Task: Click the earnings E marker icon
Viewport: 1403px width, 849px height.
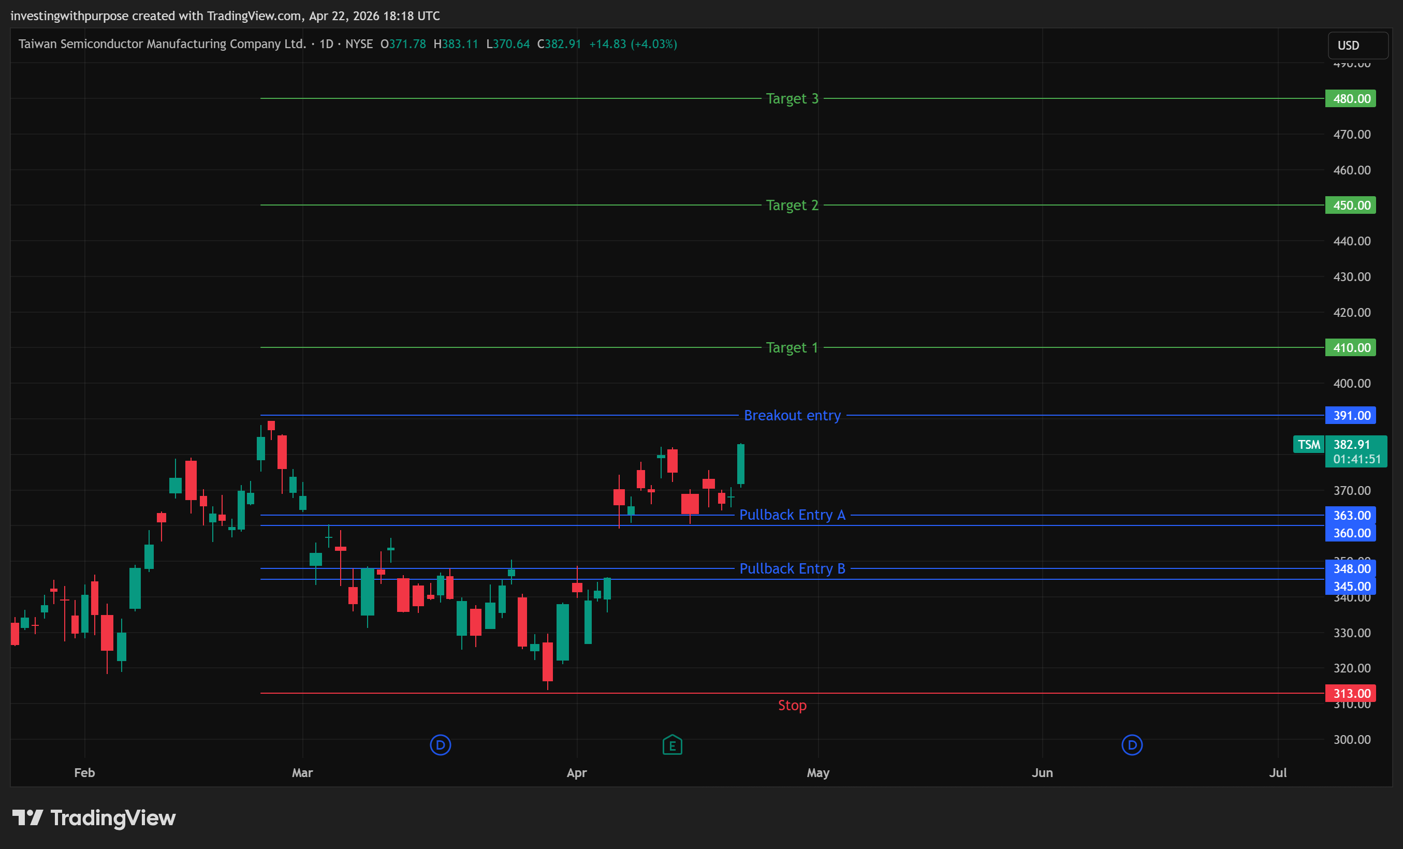Action: pyautogui.click(x=672, y=745)
